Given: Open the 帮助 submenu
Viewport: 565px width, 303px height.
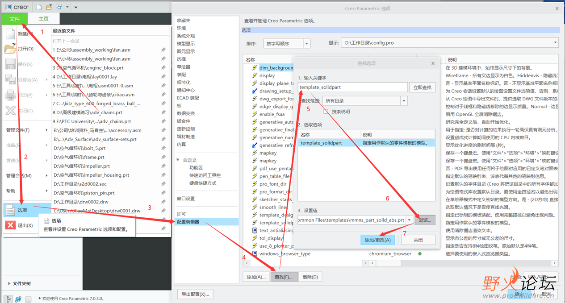Looking at the screenshot, I should (27, 191).
